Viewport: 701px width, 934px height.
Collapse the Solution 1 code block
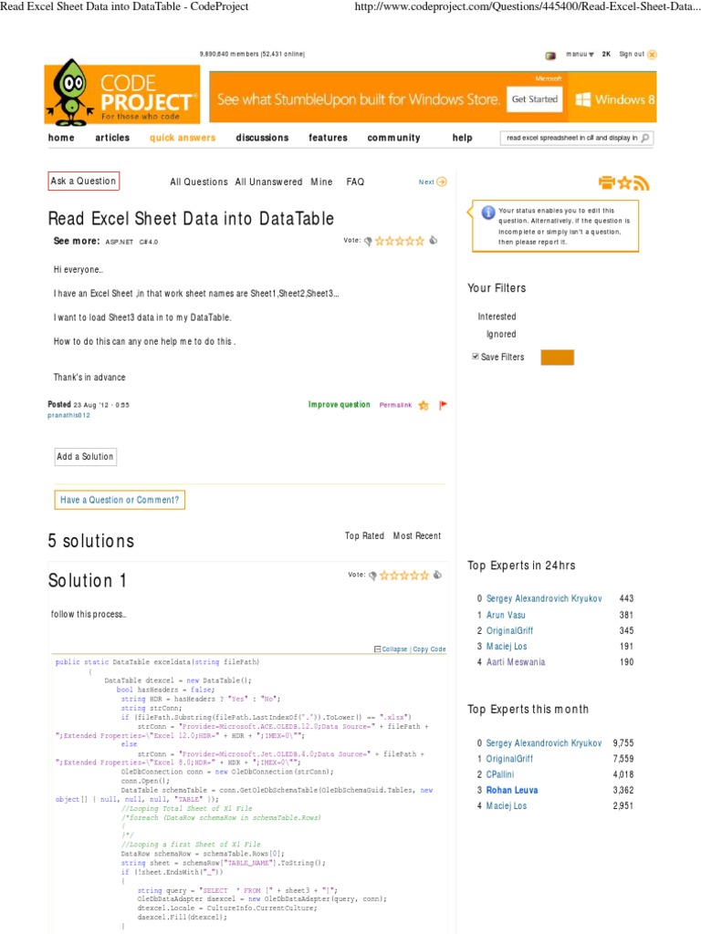tap(391, 649)
